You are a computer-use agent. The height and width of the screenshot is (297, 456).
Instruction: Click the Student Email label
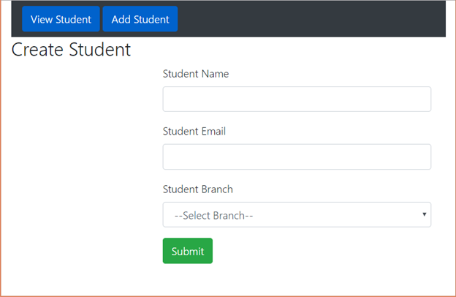(194, 132)
